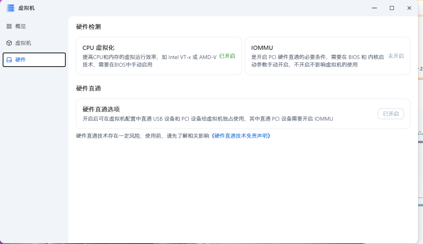Viewport: 423px width, 244px height.
Task: Switch to the 虚拟机 list label
Action: pyautogui.click(x=23, y=43)
